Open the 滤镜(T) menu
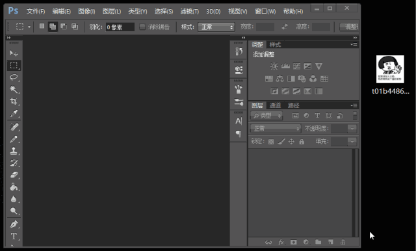 point(189,12)
